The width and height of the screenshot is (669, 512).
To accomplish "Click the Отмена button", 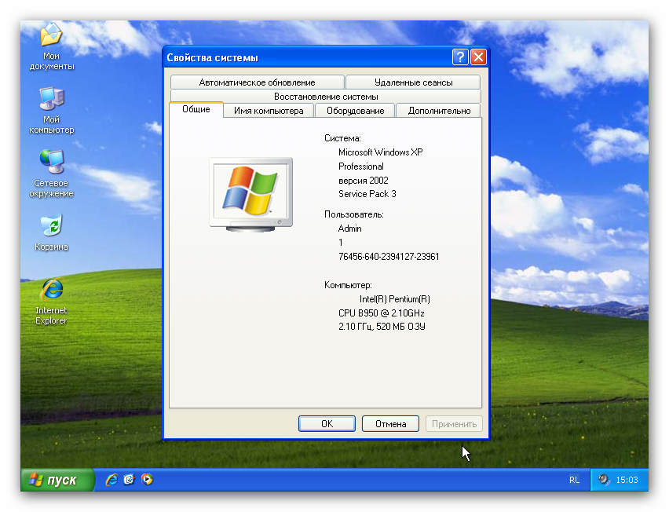I will 390,424.
